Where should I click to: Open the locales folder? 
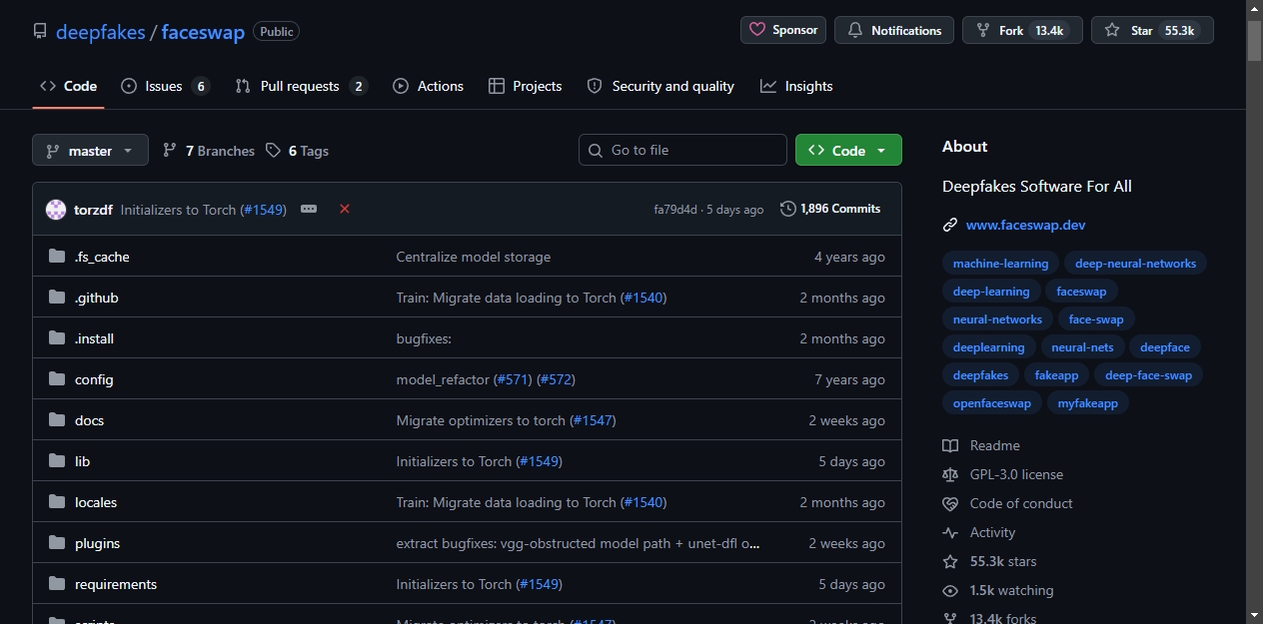[x=96, y=502]
